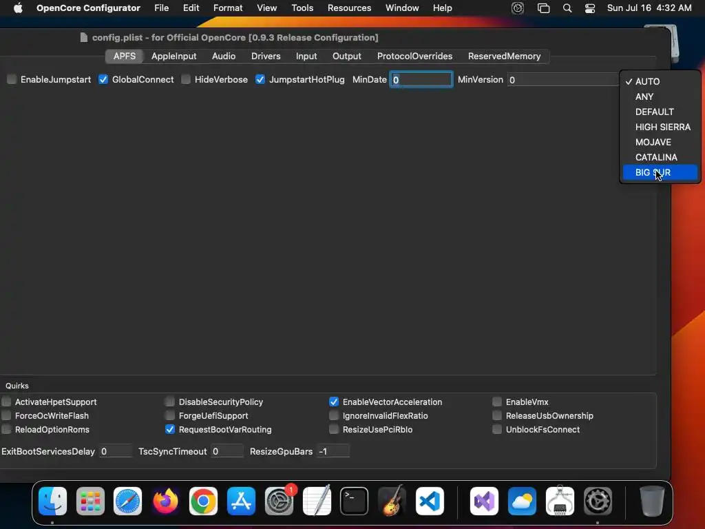705x529 pixels.
Task: Open System Information chip icon in dock
Action: click(560, 501)
